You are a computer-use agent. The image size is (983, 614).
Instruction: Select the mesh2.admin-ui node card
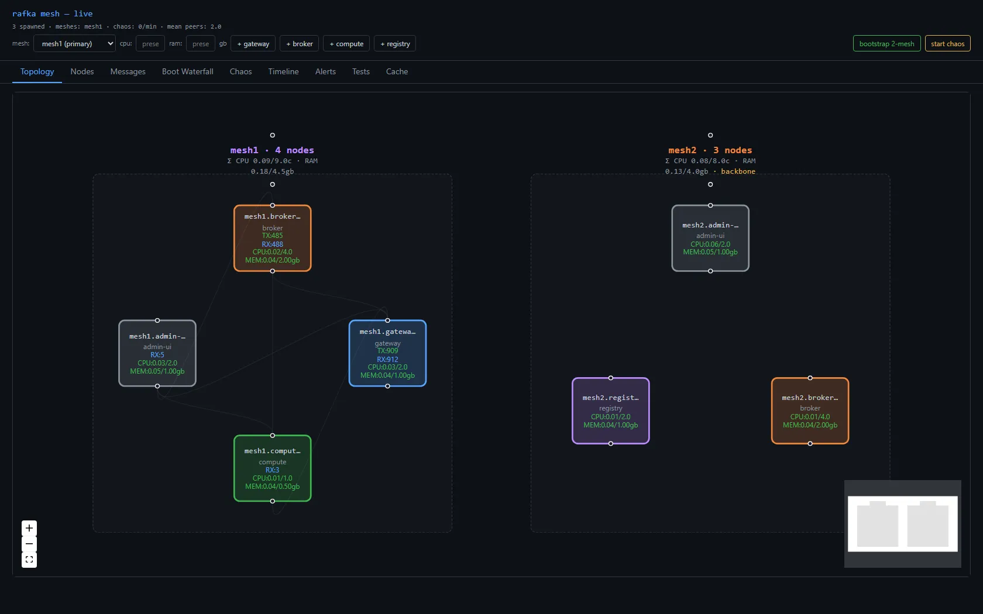(710, 238)
